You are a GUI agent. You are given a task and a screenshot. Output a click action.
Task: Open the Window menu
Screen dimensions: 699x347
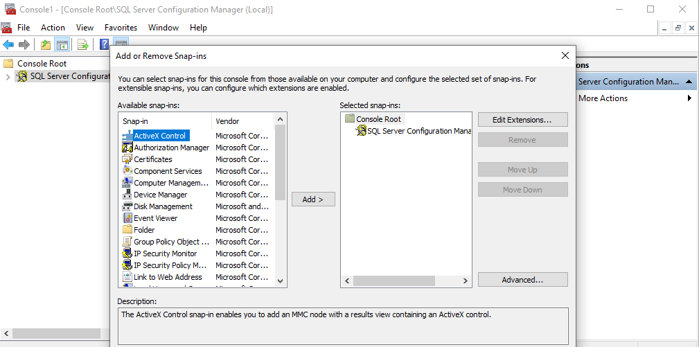point(163,28)
